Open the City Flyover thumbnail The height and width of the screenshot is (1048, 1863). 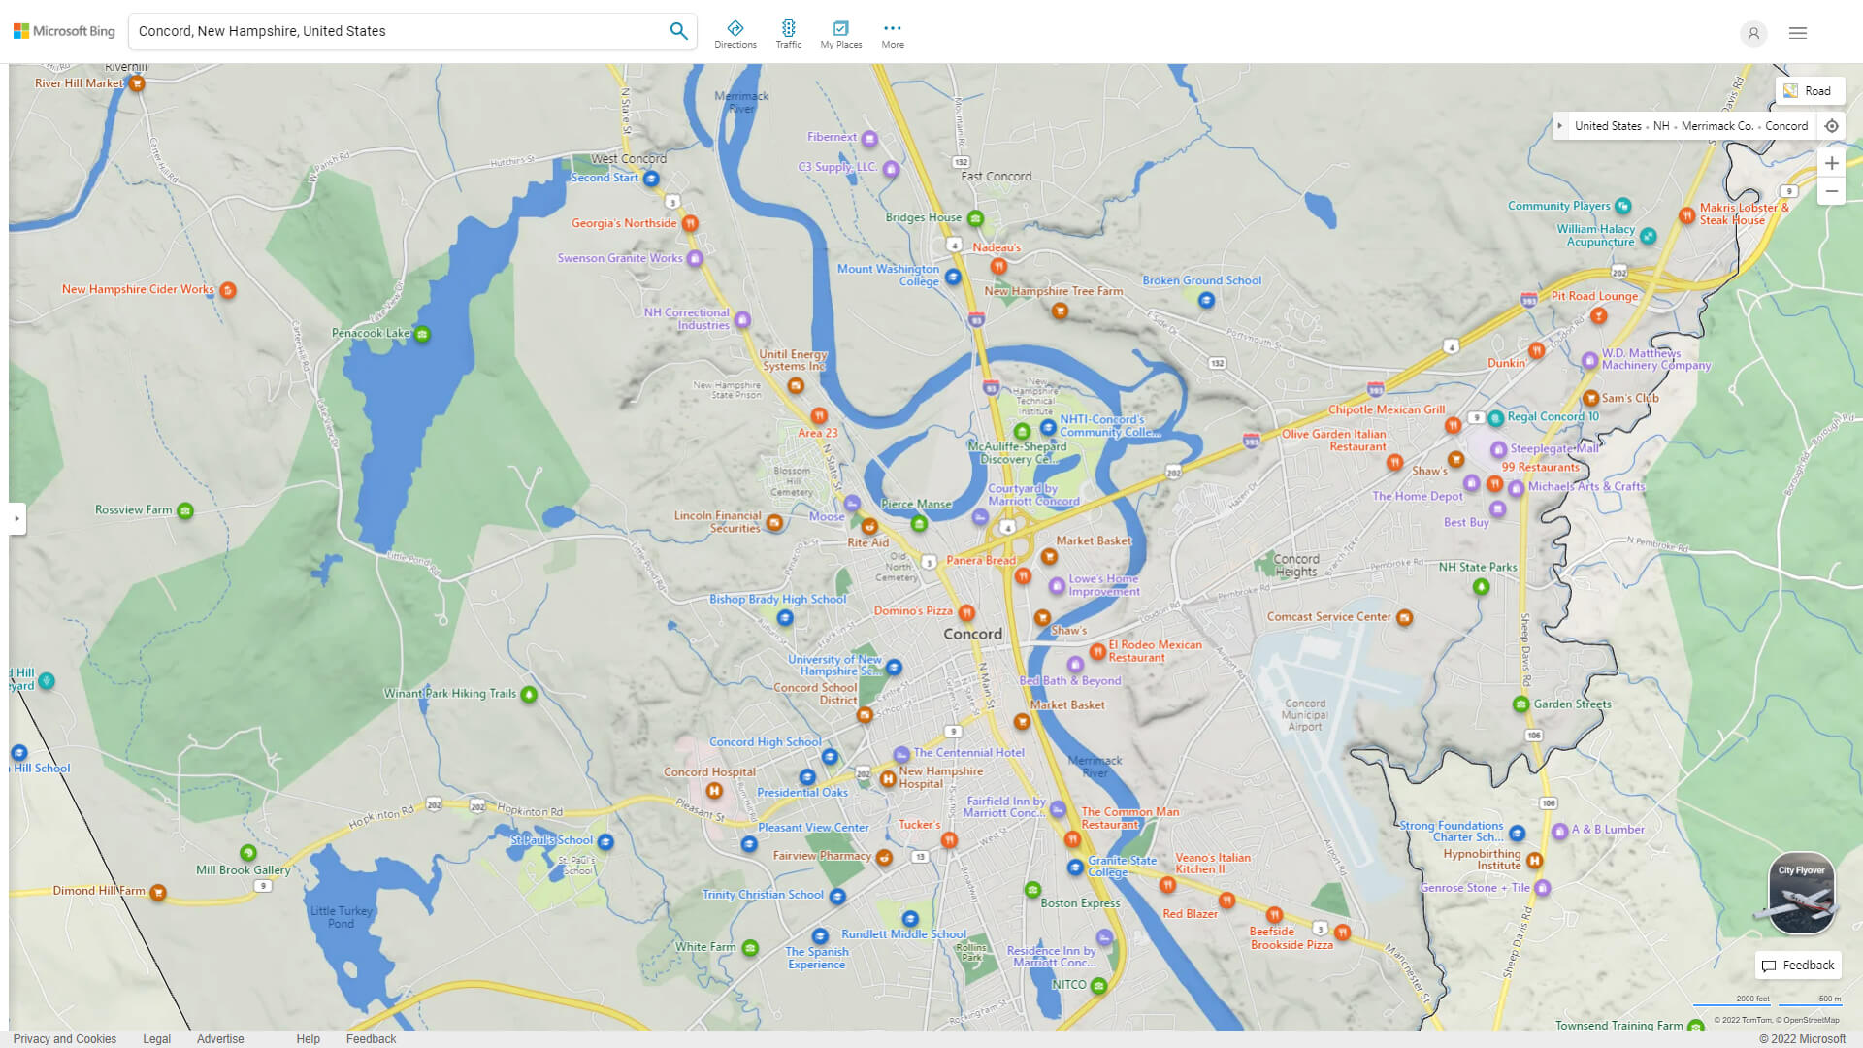pyautogui.click(x=1801, y=893)
